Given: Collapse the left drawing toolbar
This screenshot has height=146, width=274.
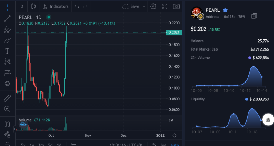Looking at the screenshot, I should click(x=15, y=129).
